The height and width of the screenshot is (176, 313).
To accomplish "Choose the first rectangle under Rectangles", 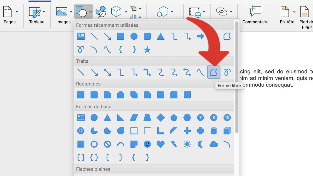I will [x=81, y=95].
